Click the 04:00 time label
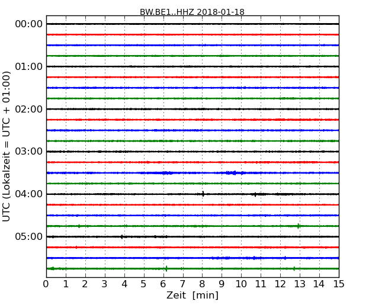This screenshot has width=385, height=308. click(29, 194)
